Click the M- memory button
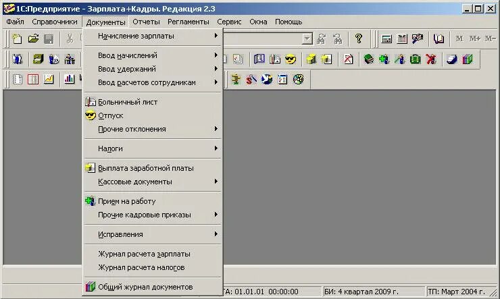Viewport: 500px width, 299px height. (490, 39)
